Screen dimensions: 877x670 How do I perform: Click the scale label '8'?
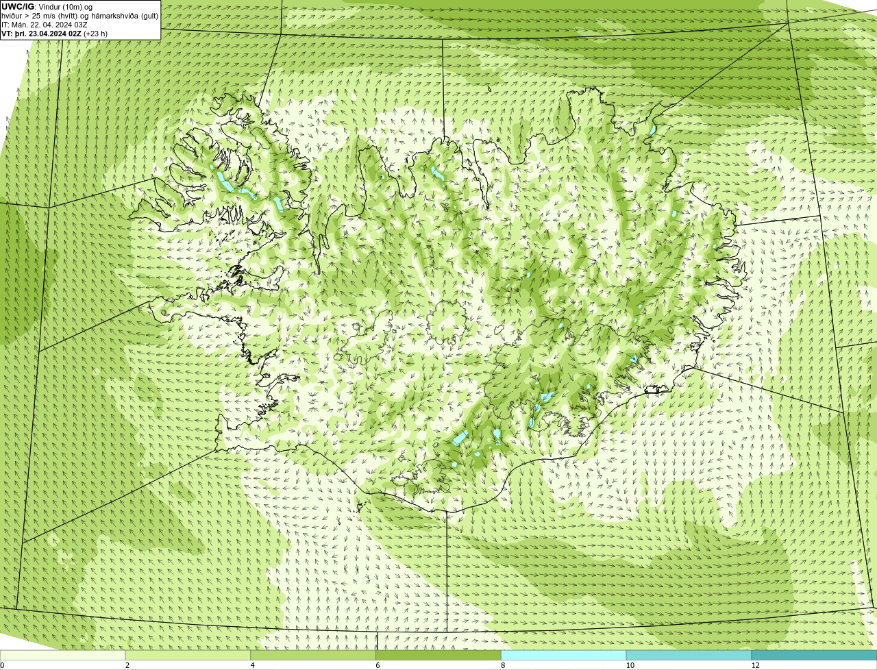coord(503,665)
